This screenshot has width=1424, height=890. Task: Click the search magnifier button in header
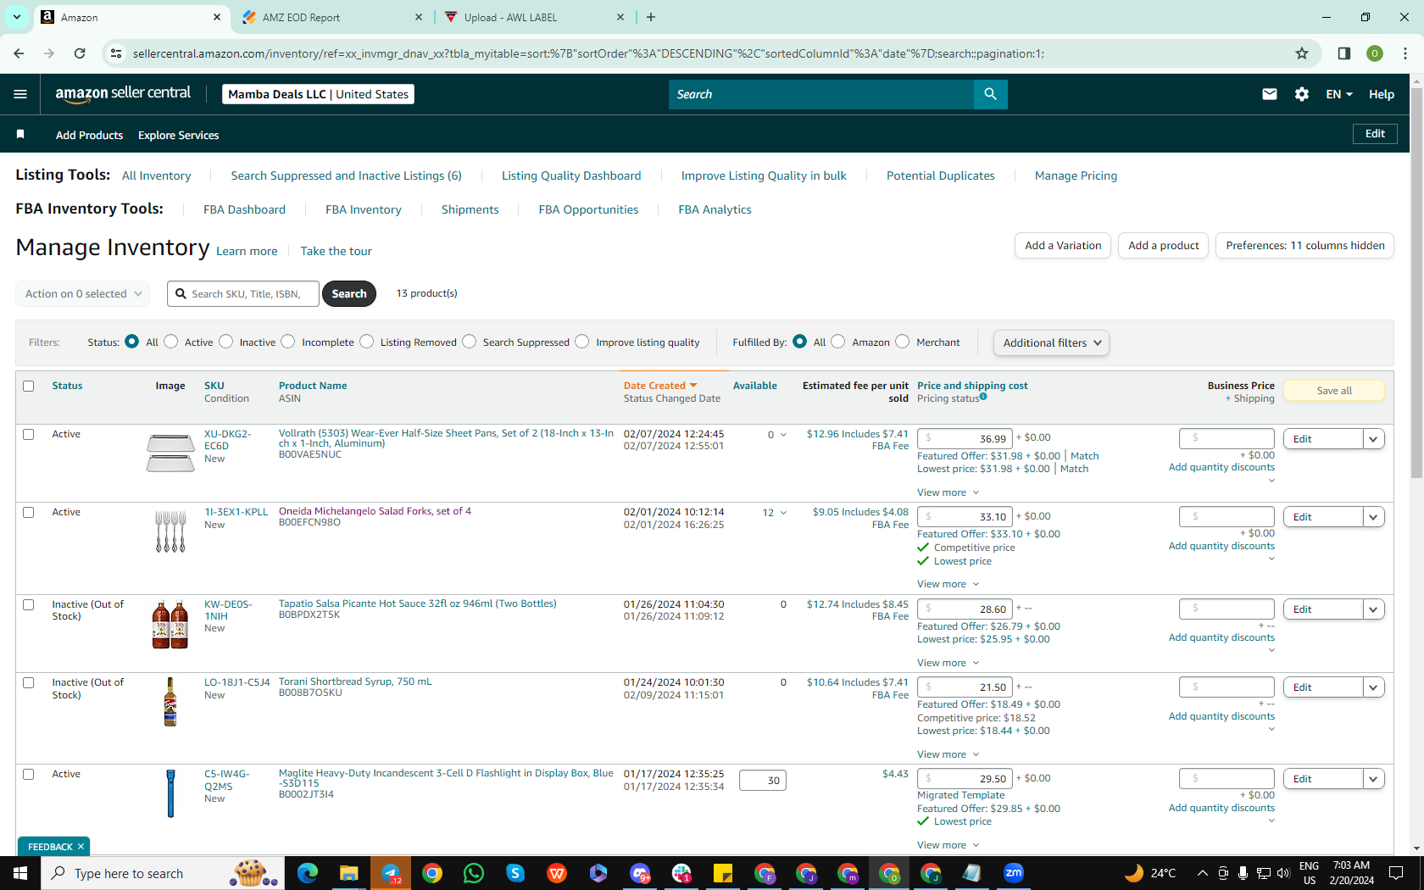(990, 94)
